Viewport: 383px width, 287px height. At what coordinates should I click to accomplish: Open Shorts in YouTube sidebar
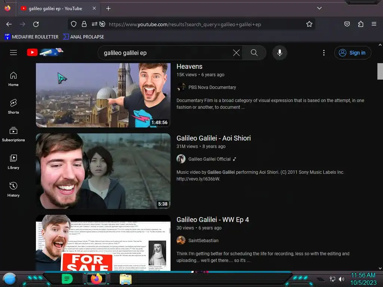coord(13,107)
